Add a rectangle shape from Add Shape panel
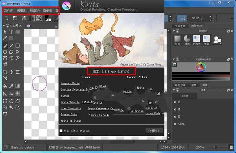236x153 pixels. coord(177,40)
